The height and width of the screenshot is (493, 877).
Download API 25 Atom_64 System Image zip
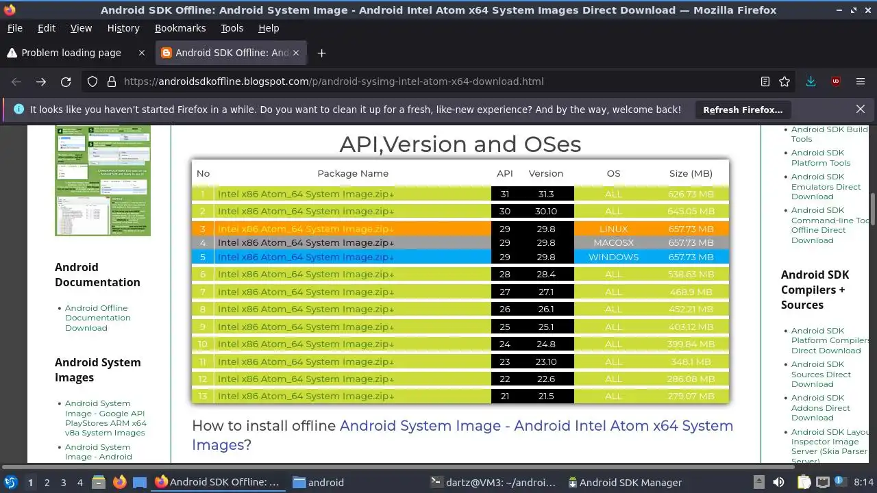(306, 327)
